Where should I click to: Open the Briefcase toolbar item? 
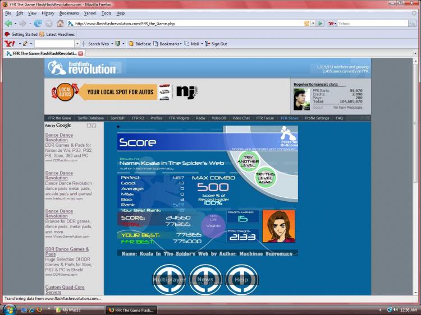pyautogui.click(x=140, y=44)
